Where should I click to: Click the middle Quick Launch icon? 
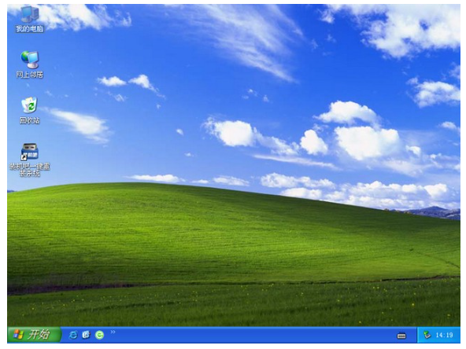pos(86,335)
